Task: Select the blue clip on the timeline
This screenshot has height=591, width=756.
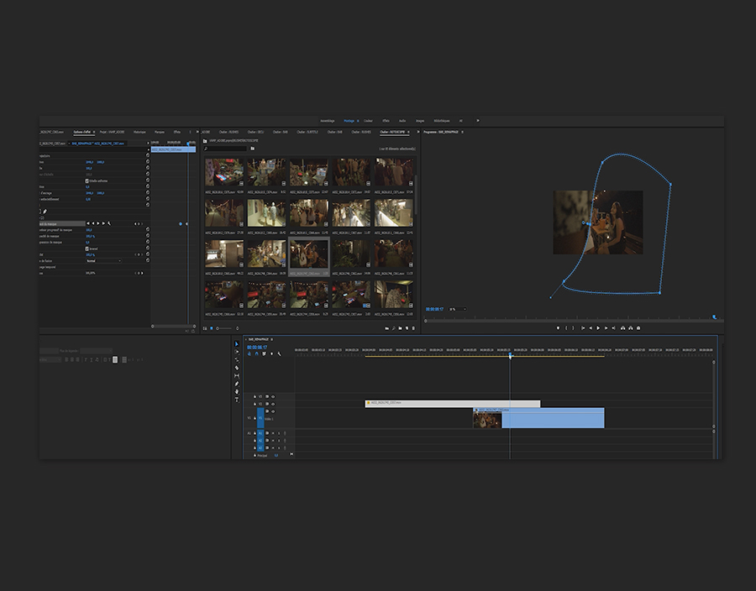Action: [553, 418]
